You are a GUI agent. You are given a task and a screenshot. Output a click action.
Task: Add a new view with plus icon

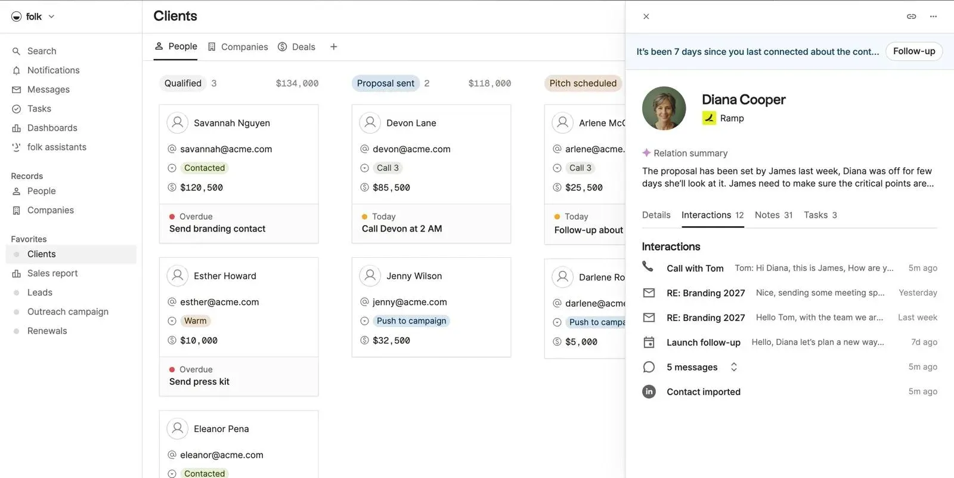tap(334, 47)
